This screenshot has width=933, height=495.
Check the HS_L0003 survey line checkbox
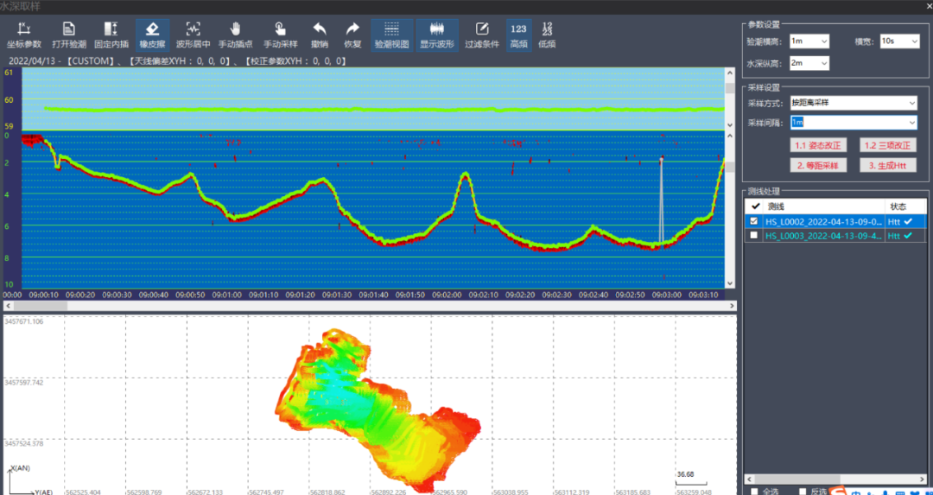(x=755, y=235)
